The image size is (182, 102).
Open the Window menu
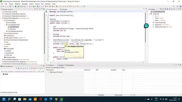coord(48,4)
